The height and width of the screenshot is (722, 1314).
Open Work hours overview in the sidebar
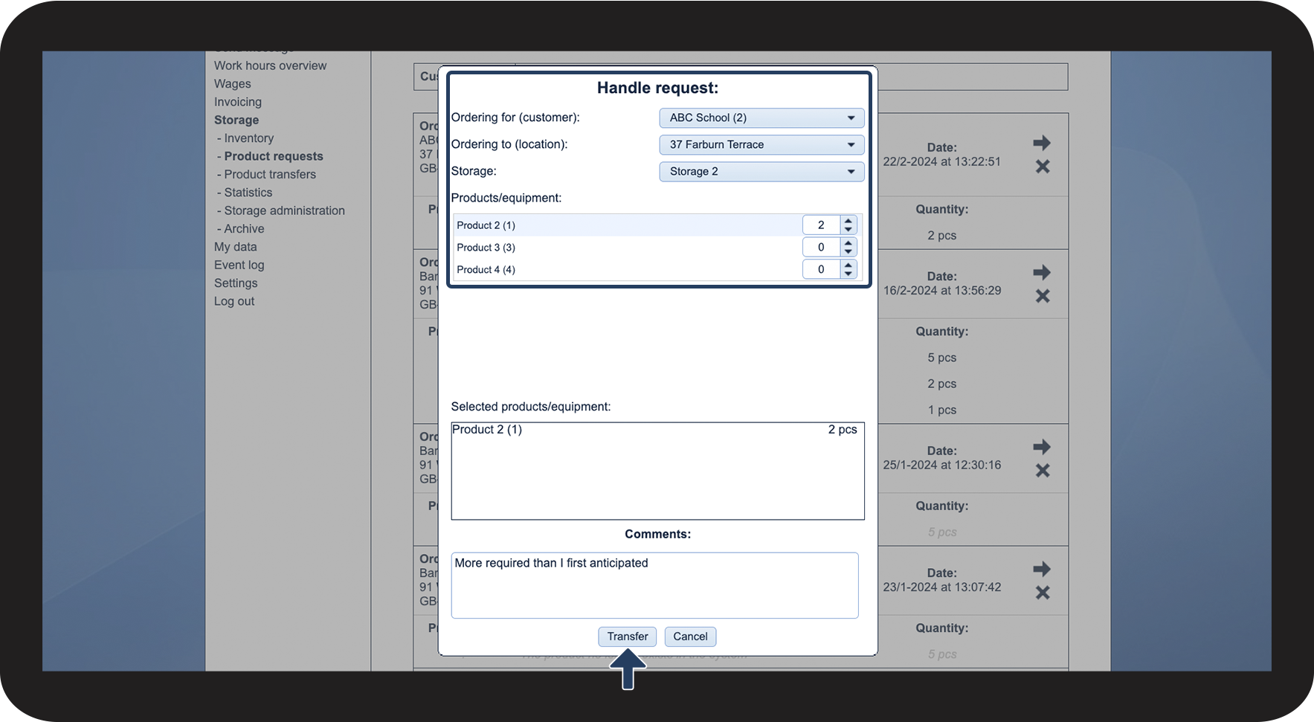[x=270, y=65]
